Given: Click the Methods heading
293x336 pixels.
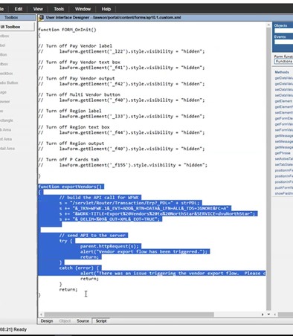Looking at the screenshot, I should coord(282,72).
